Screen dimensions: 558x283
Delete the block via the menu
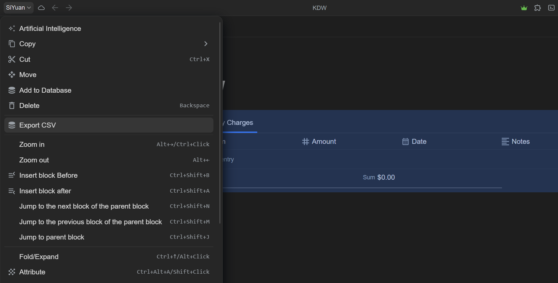pos(29,106)
